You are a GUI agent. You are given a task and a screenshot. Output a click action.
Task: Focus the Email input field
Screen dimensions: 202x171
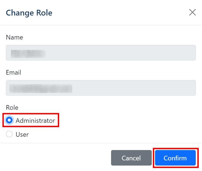pyautogui.click(x=100, y=88)
